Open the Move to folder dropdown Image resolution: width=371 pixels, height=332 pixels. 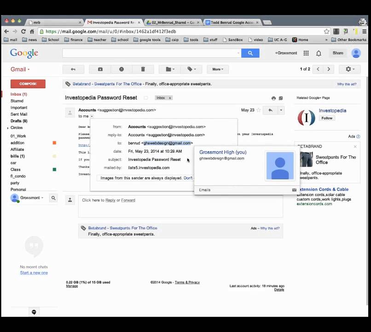pyautogui.click(x=170, y=69)
